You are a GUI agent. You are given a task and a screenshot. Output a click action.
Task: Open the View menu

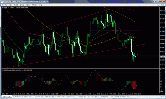10,5
